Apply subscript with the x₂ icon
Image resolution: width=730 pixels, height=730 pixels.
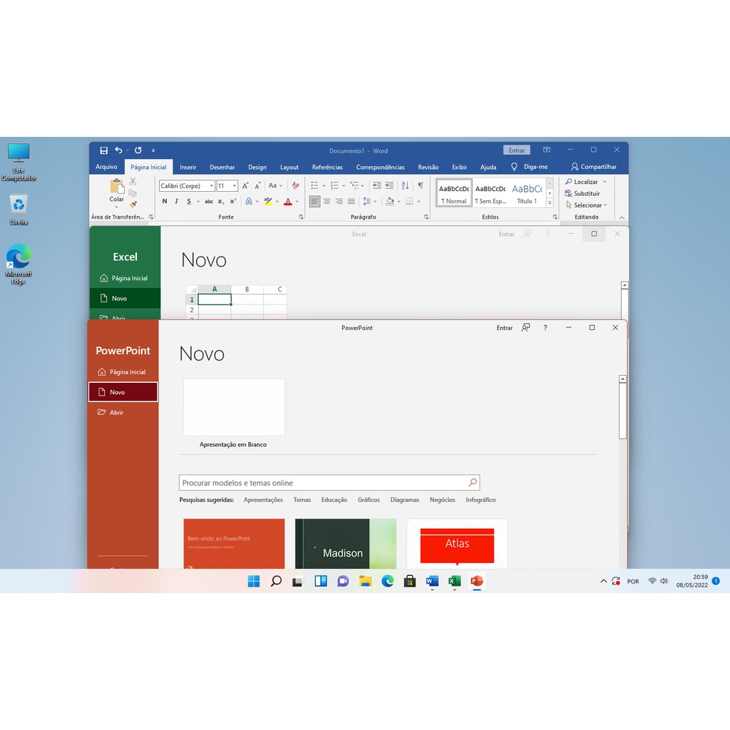pos(221,201)
